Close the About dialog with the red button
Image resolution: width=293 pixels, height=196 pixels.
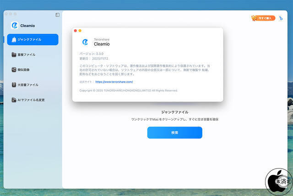(x=76, y=31)
